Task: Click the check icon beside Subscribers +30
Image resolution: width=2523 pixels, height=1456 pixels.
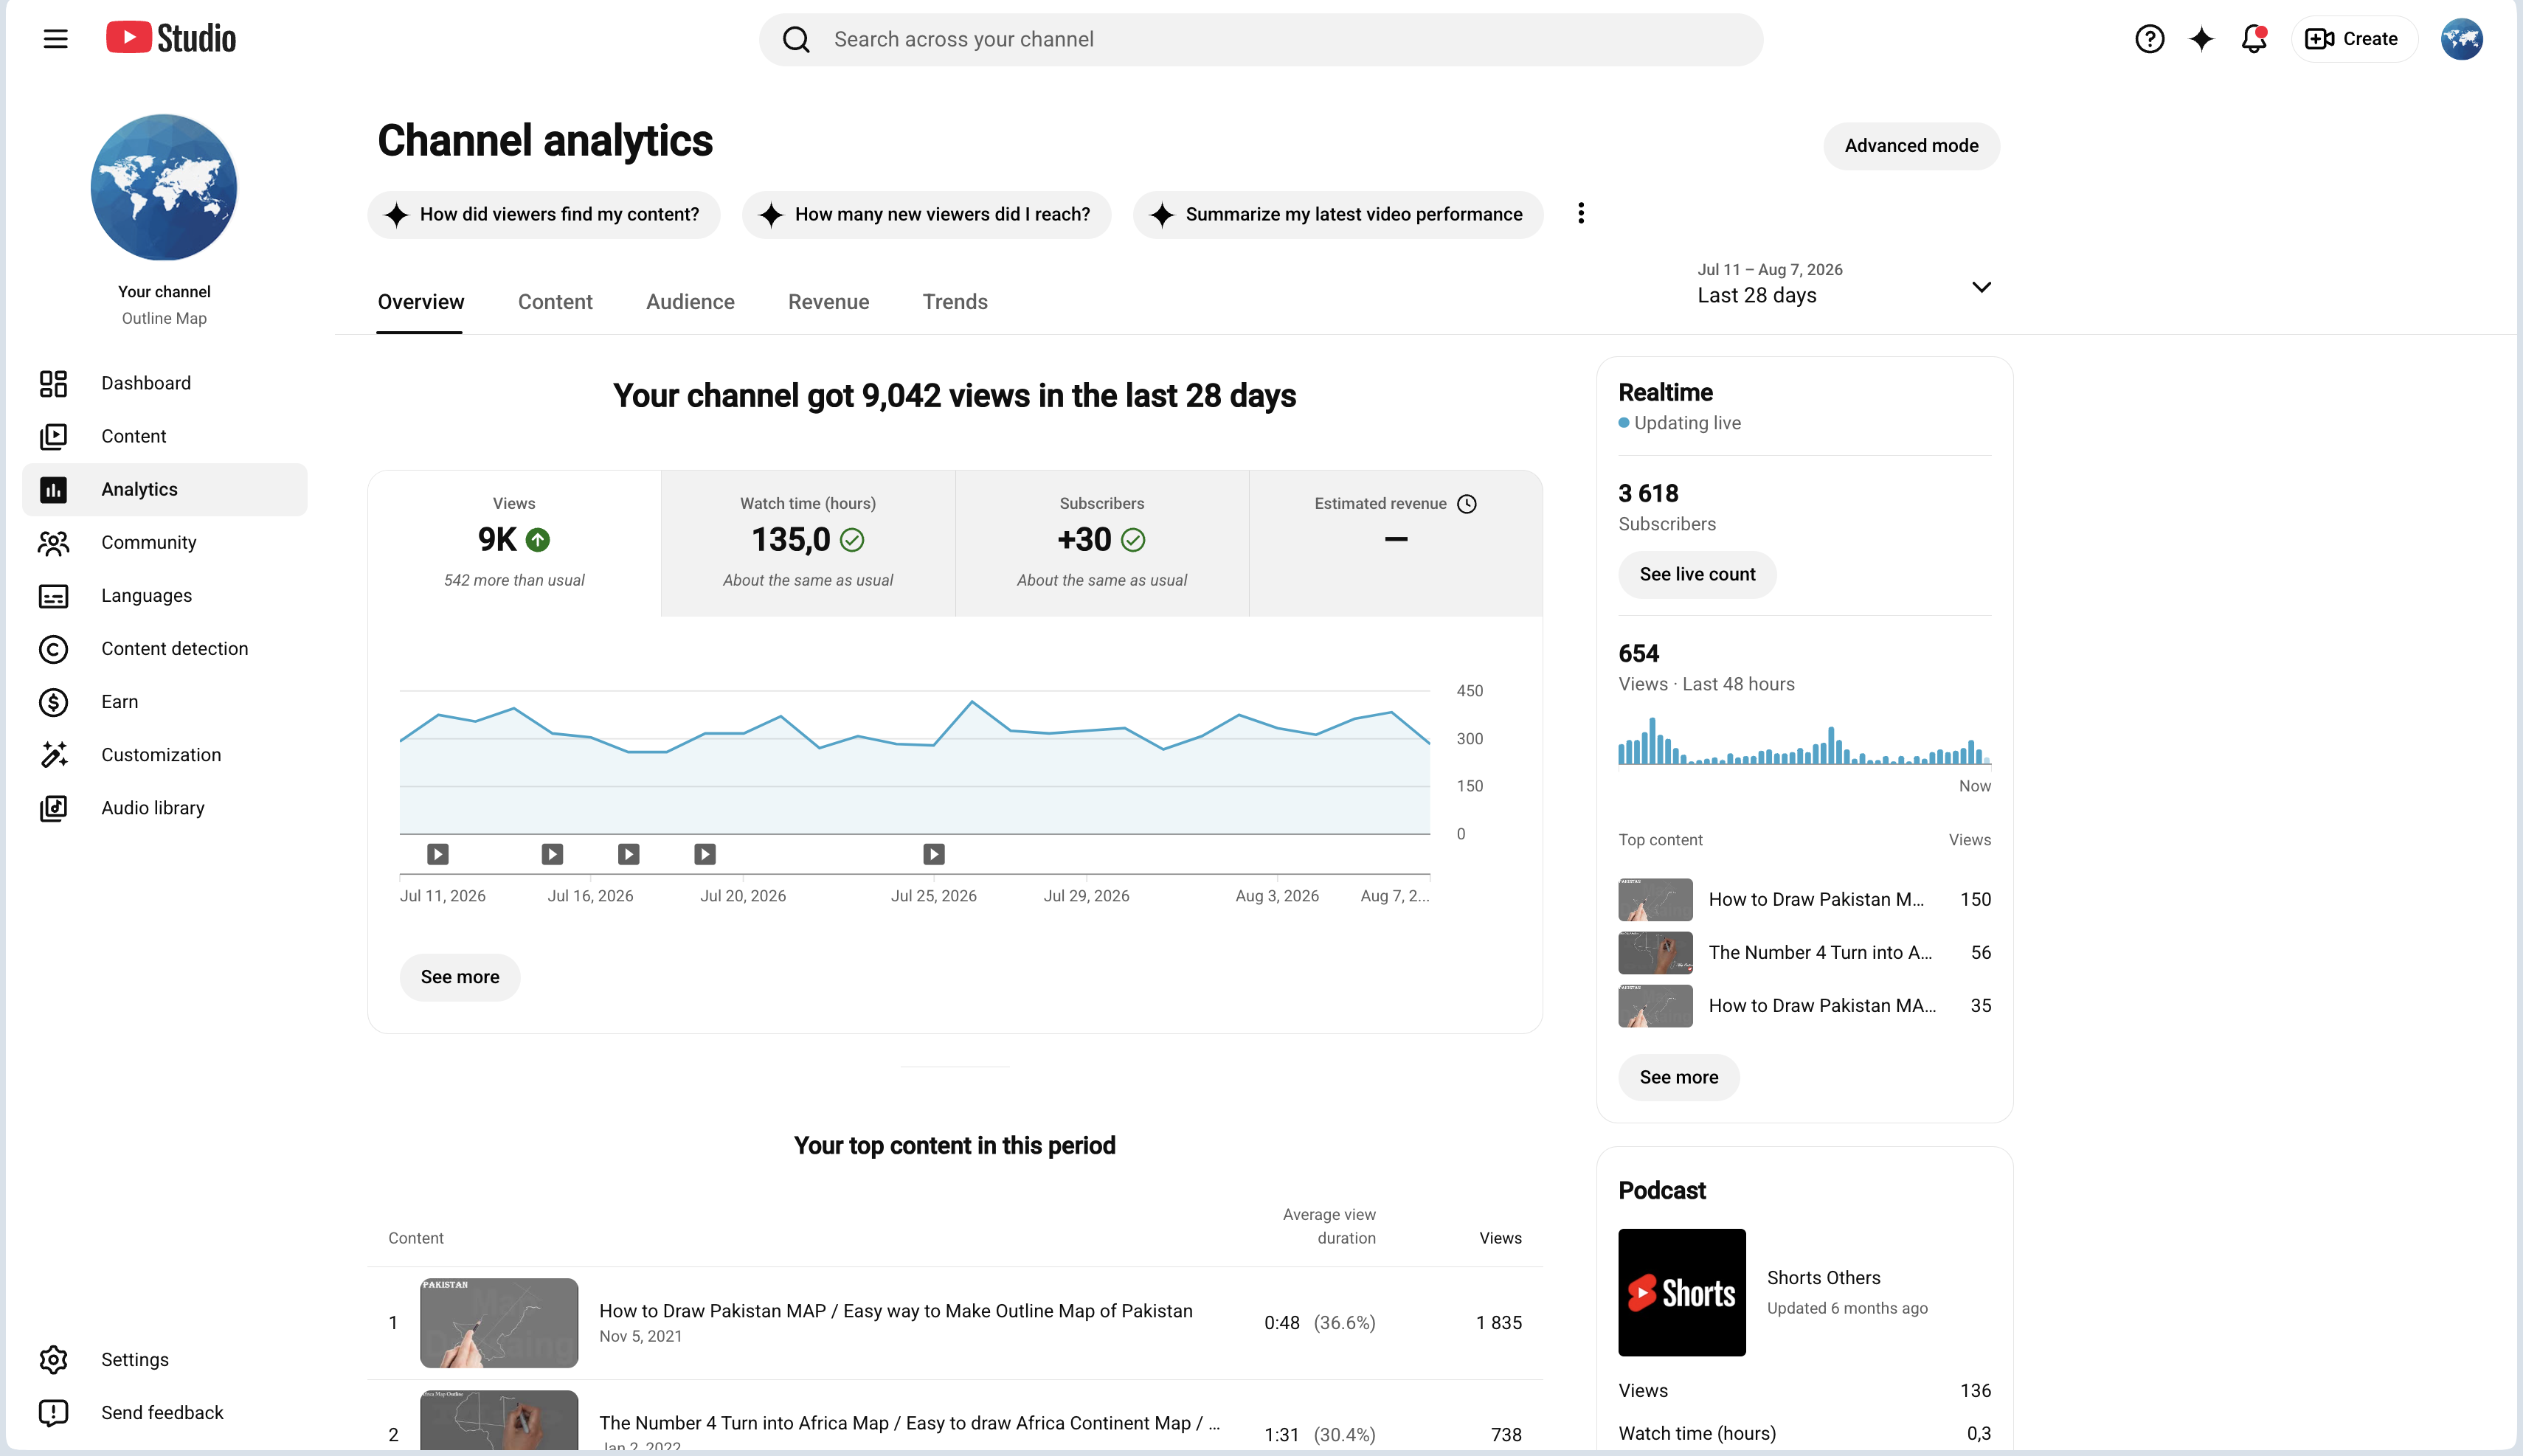Action: click(1133, 540)
